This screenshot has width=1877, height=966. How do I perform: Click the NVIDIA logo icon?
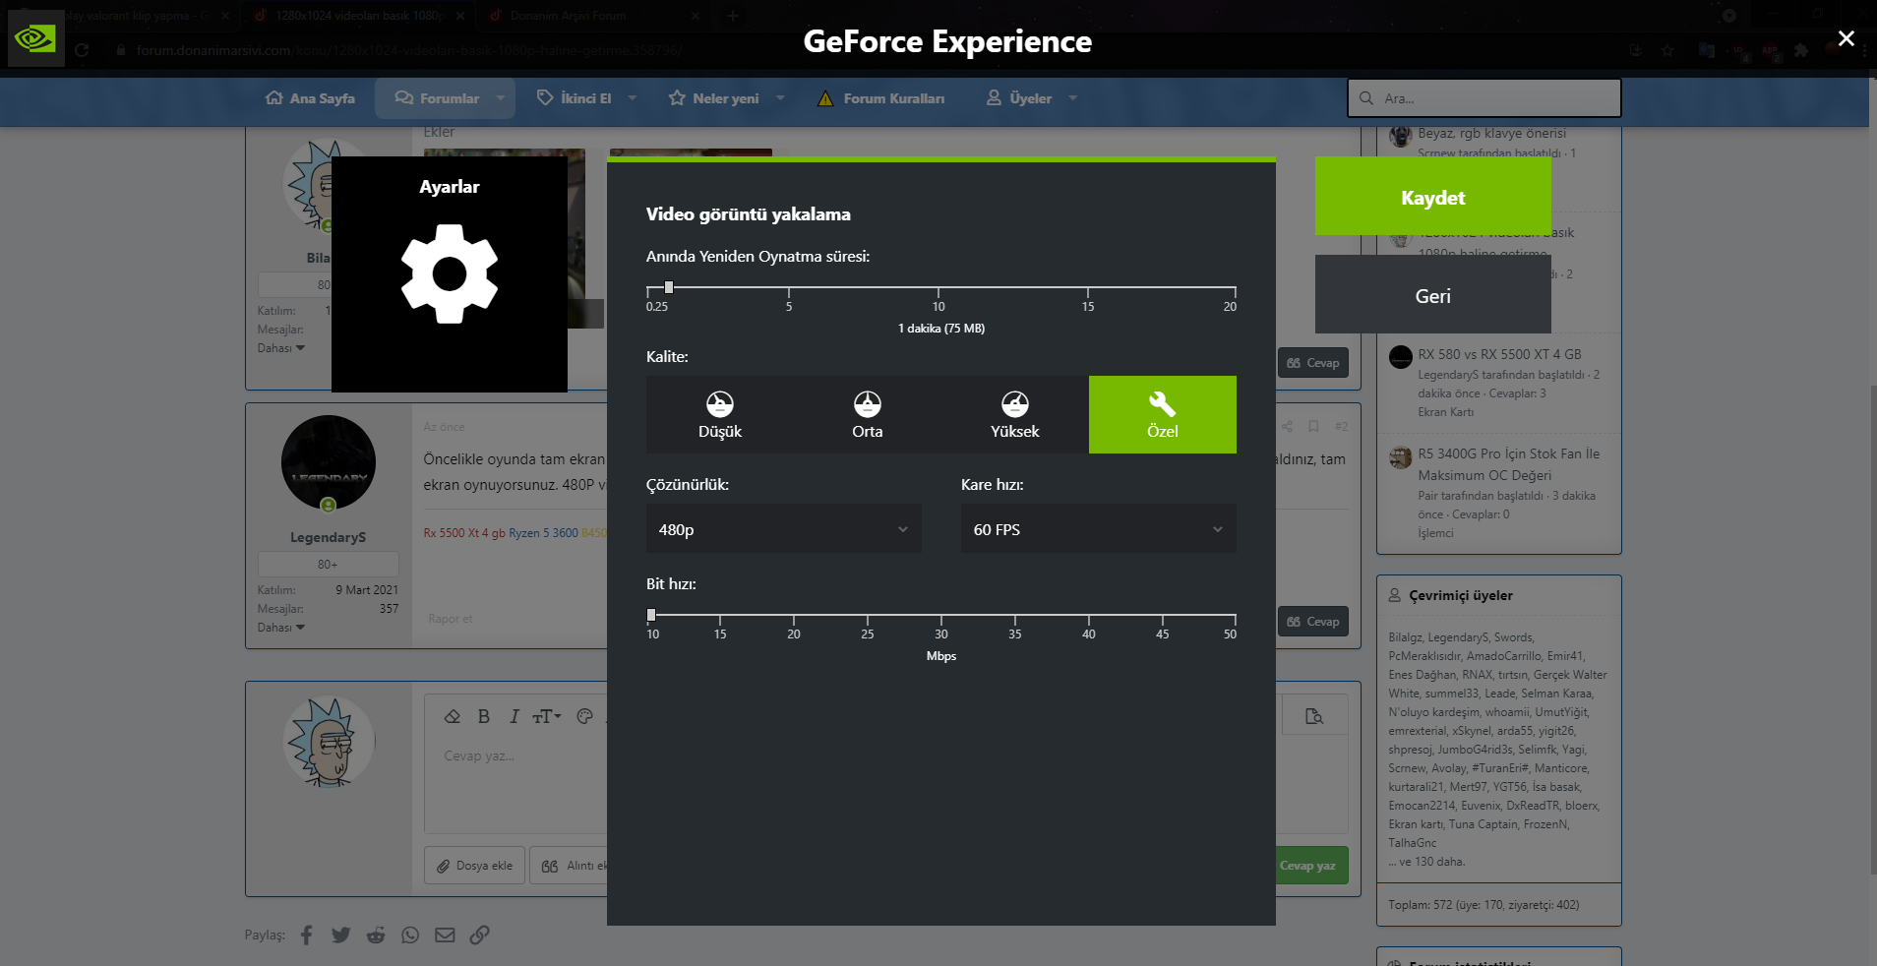[x=35, y=39]
